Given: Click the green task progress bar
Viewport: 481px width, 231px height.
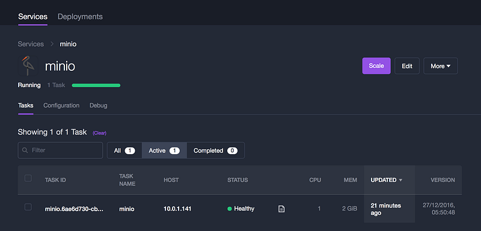Looking at the screenshot, I should point(96,85).
